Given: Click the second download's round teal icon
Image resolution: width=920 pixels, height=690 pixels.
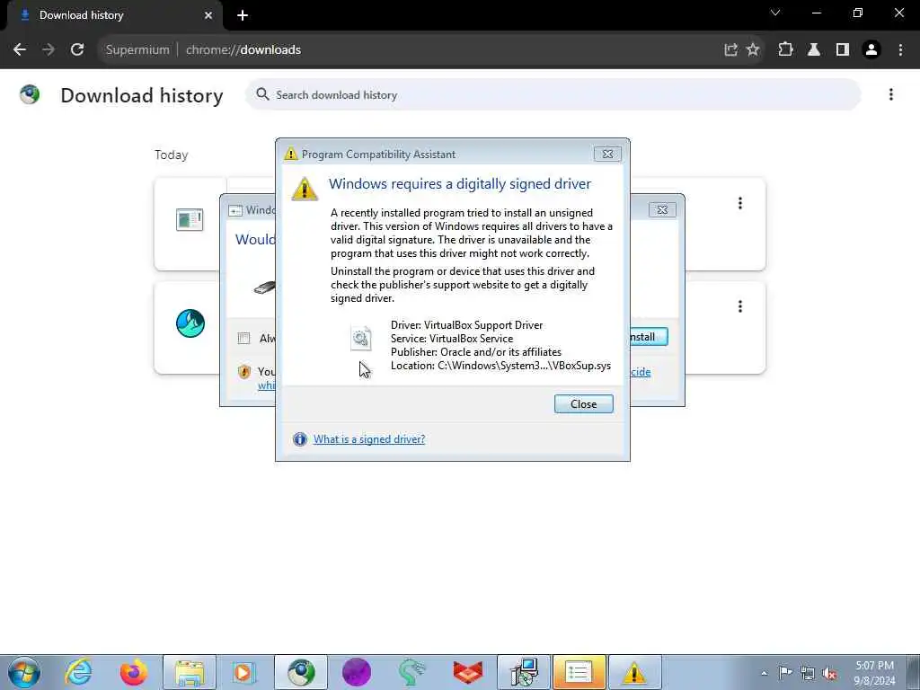Looking at the screenshot, I should click(190, 323).
